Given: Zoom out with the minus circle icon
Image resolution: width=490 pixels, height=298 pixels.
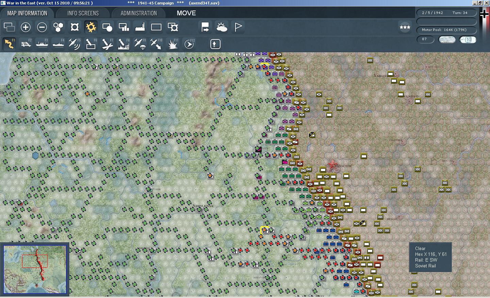Looking at the screenshot, I should 42,27.
